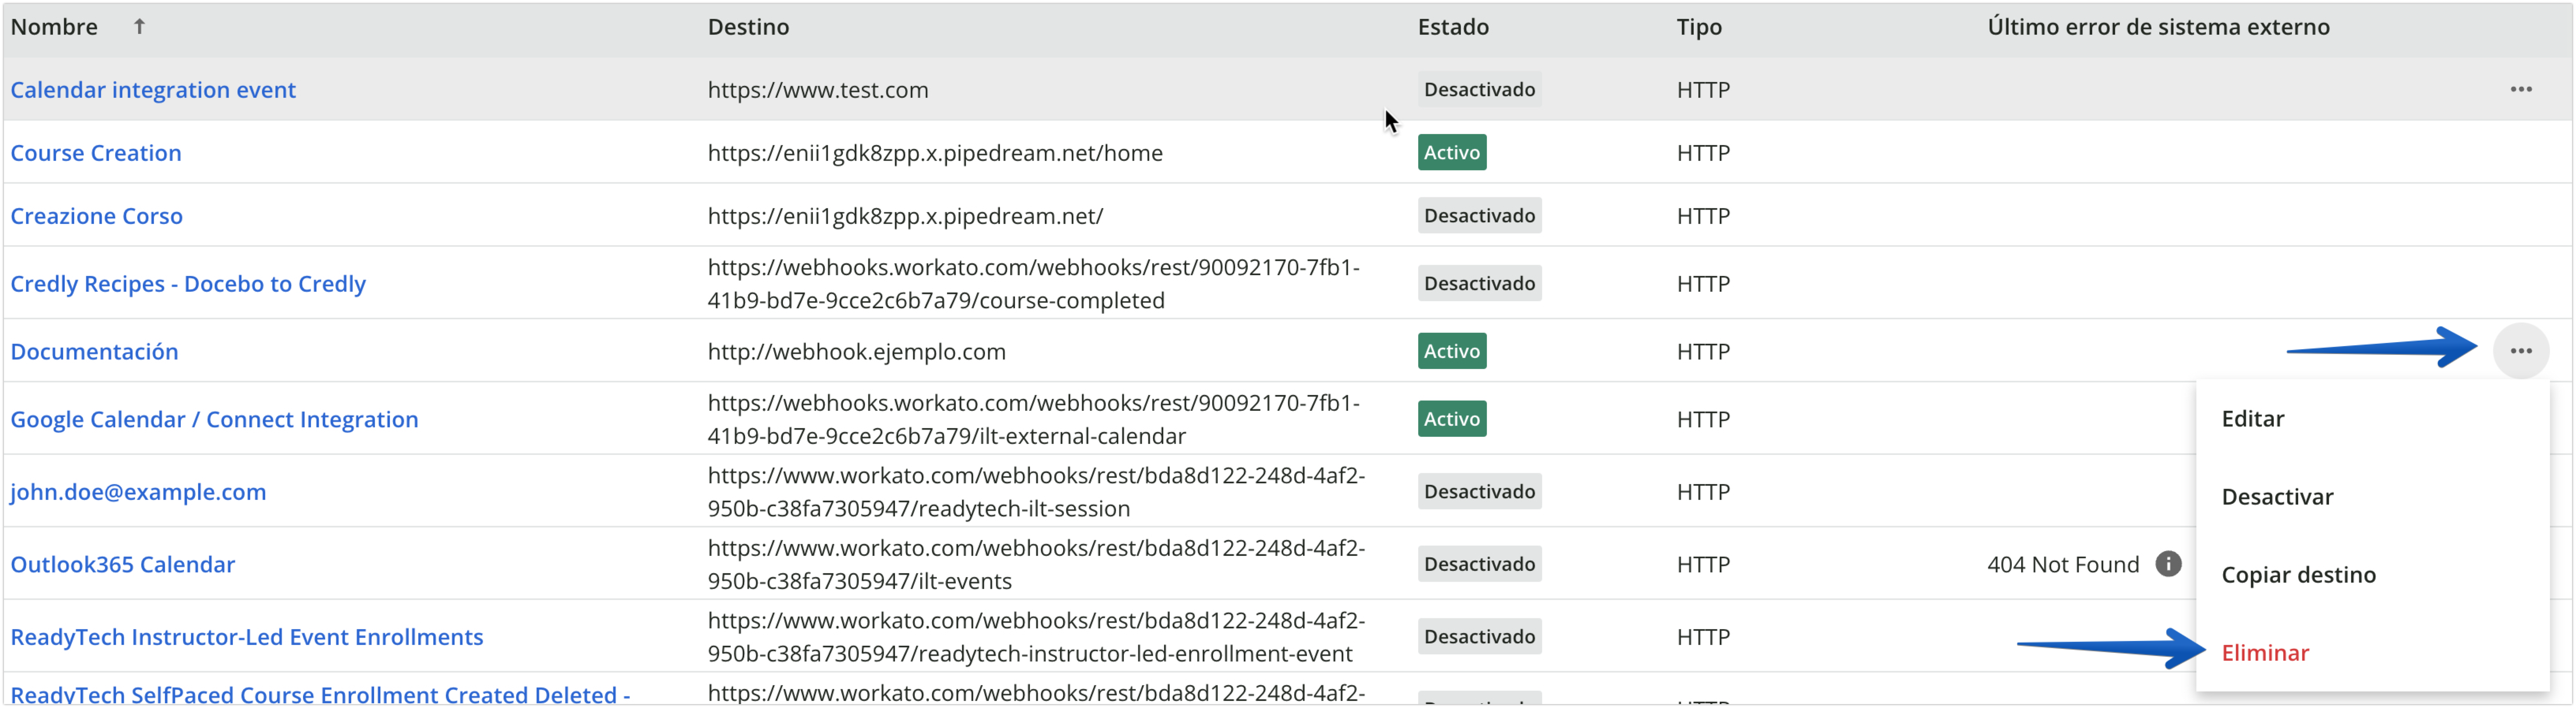
Task: Click HTTP type in the Outlook365 Calendar row
Action: [x=1703, y=564]
